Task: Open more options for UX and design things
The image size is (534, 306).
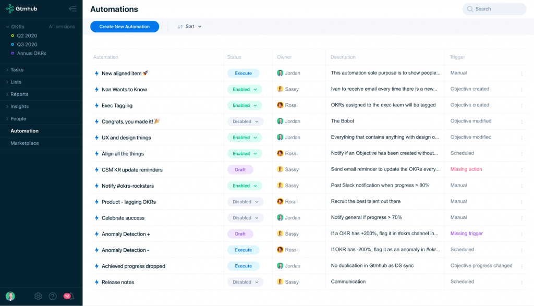Action: [521, 138]
